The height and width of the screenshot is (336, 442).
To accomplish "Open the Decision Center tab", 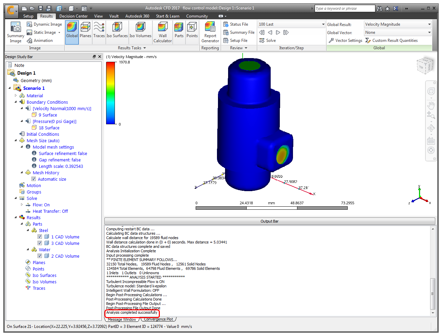I will point(73,16).
